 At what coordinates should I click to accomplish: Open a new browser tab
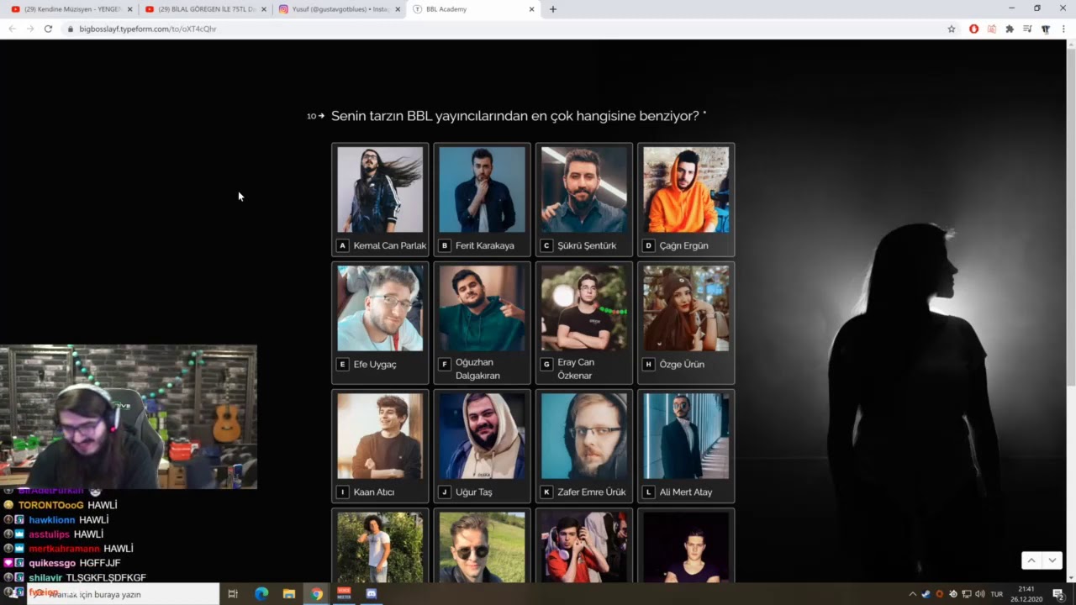552,9
